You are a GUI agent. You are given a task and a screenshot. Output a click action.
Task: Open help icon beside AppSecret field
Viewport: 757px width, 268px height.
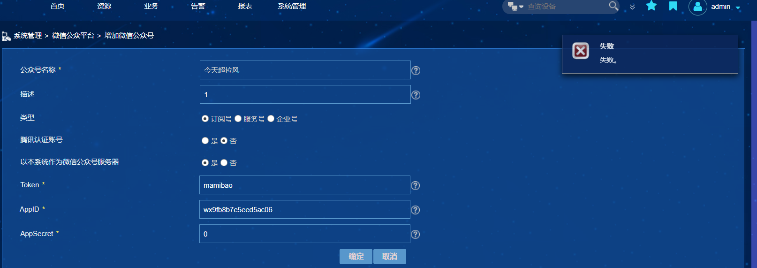coord(415,234)
